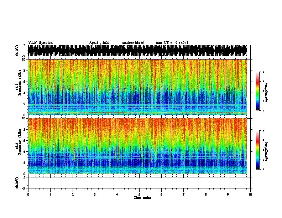
Task: Click the "Time (min)" axis label
Action: pyautogui.click(x=142, y=198)
